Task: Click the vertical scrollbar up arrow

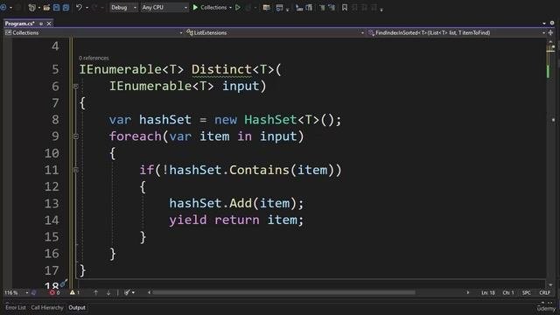Action: [x=550, y=42]
